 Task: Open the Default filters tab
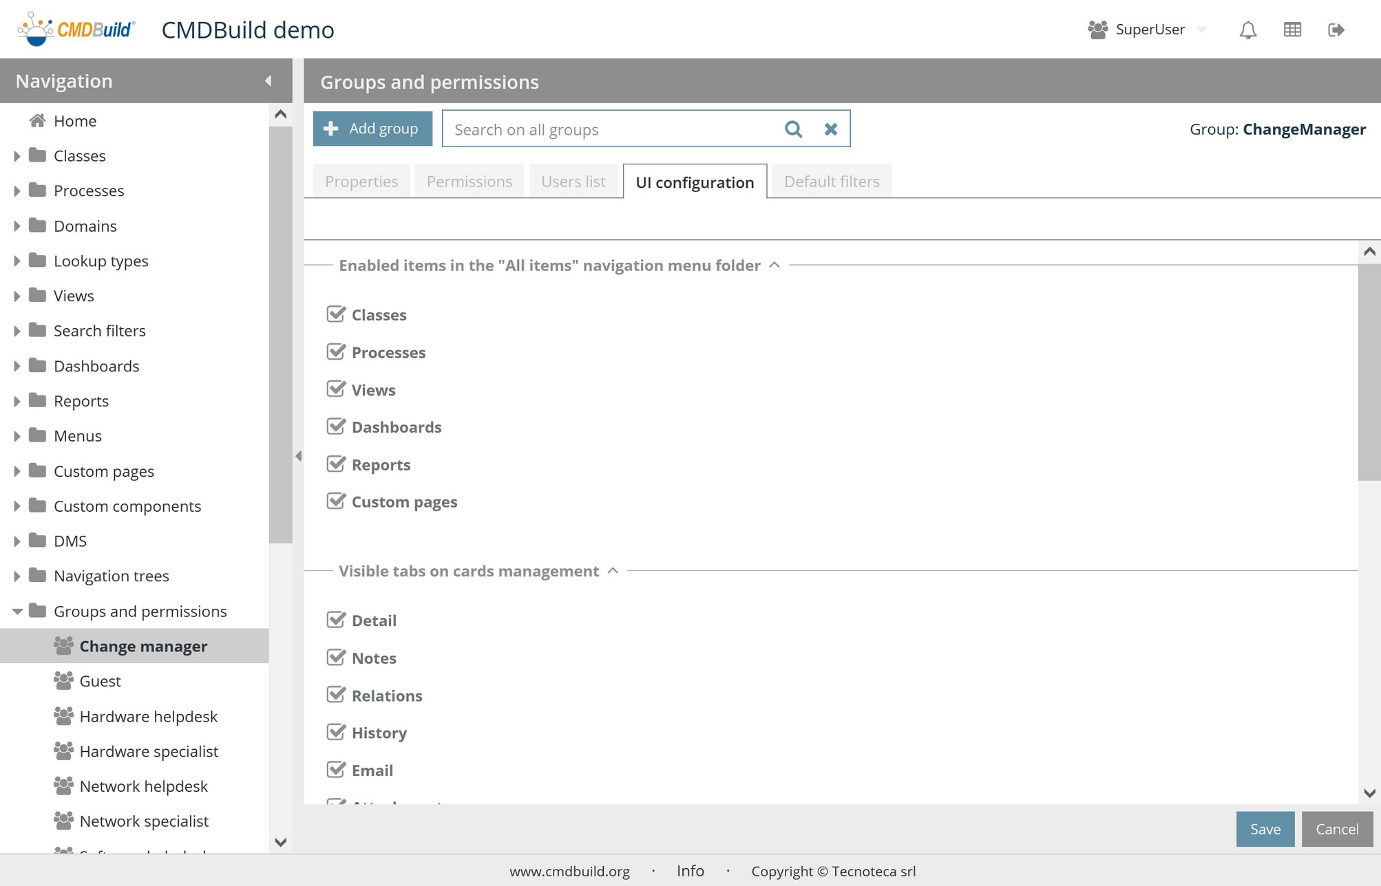(832, 182)
